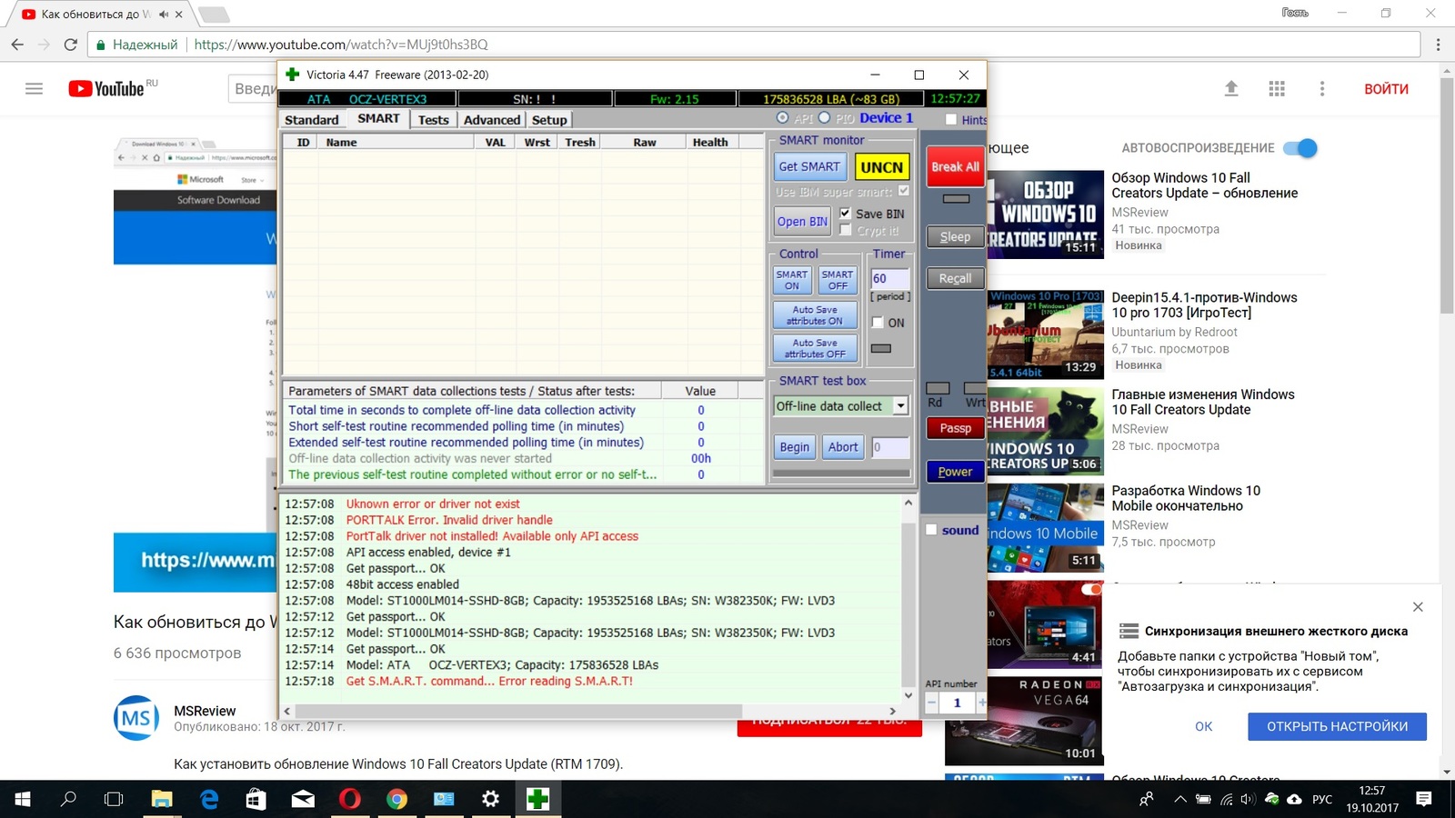Open File Explorer from taskbar
The width and height of the screenshot is (1455, 818).
click(162, 799)
